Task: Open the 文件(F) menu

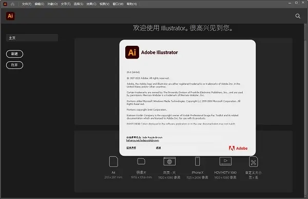Action: click(x=27, y=4)
